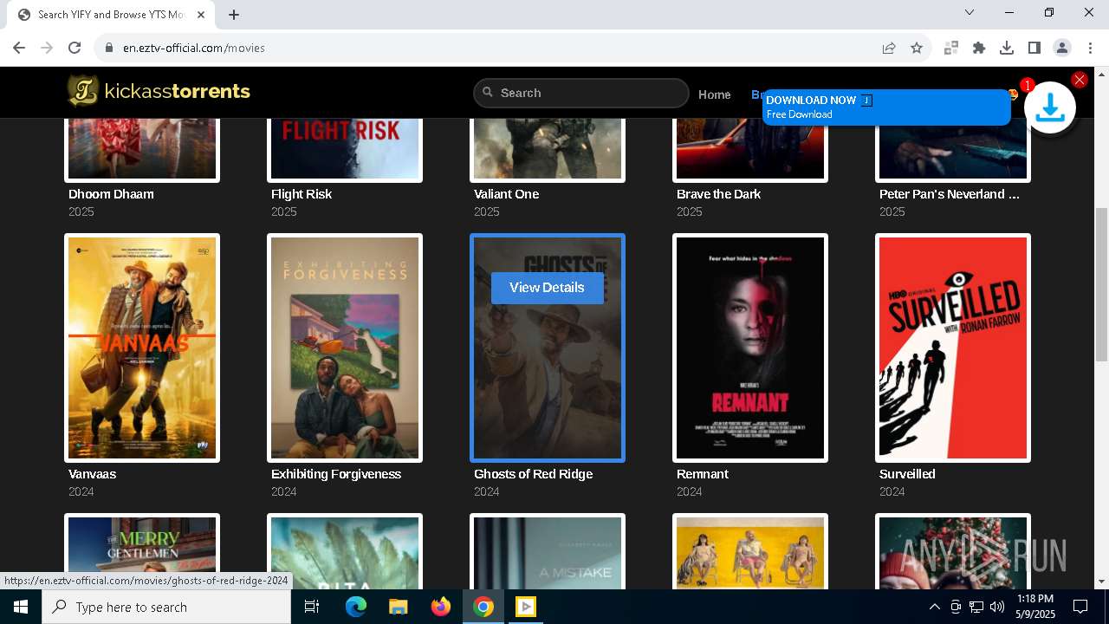Click the taskbar clock and date

(1035, 607)
